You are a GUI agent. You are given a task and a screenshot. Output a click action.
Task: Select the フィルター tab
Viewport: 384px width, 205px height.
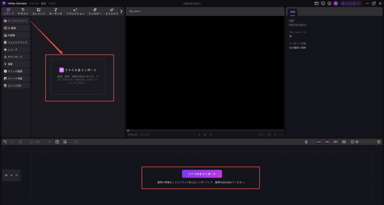point(95,12)
